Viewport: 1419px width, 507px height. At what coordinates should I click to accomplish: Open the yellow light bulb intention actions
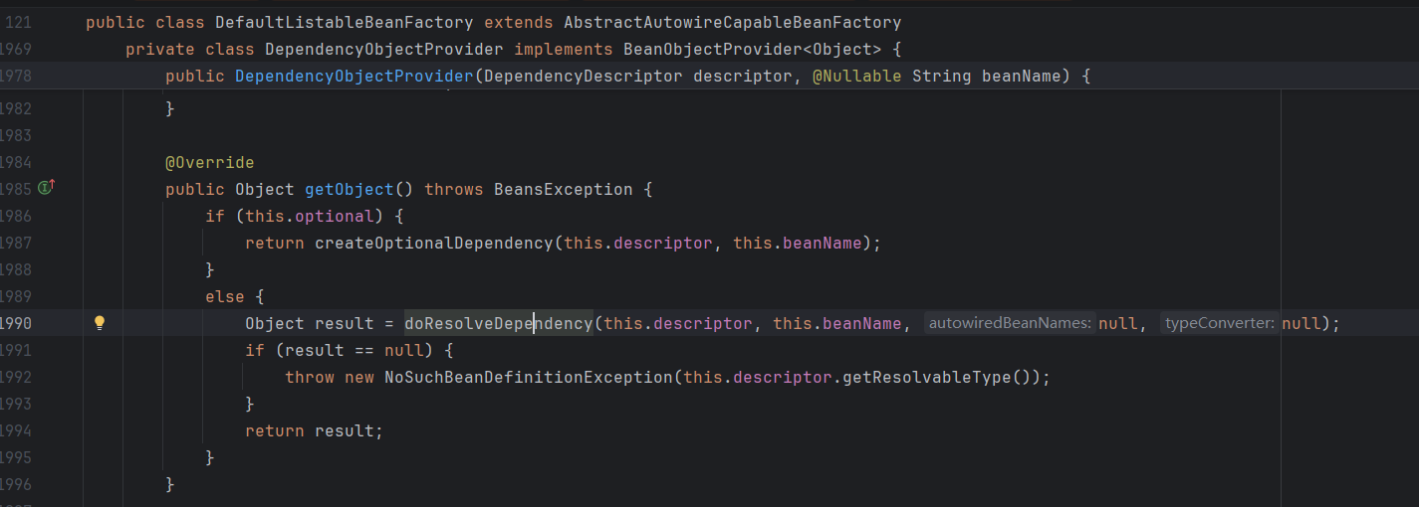[x=100, y=323]
